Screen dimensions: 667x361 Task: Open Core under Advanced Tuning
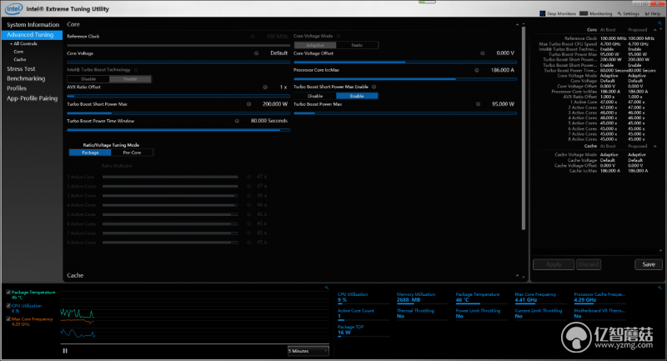18,52
